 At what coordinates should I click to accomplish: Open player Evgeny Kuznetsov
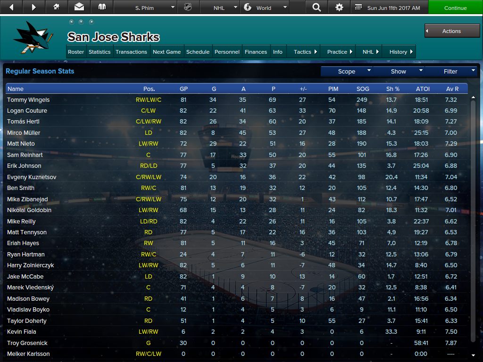[32, 177]
